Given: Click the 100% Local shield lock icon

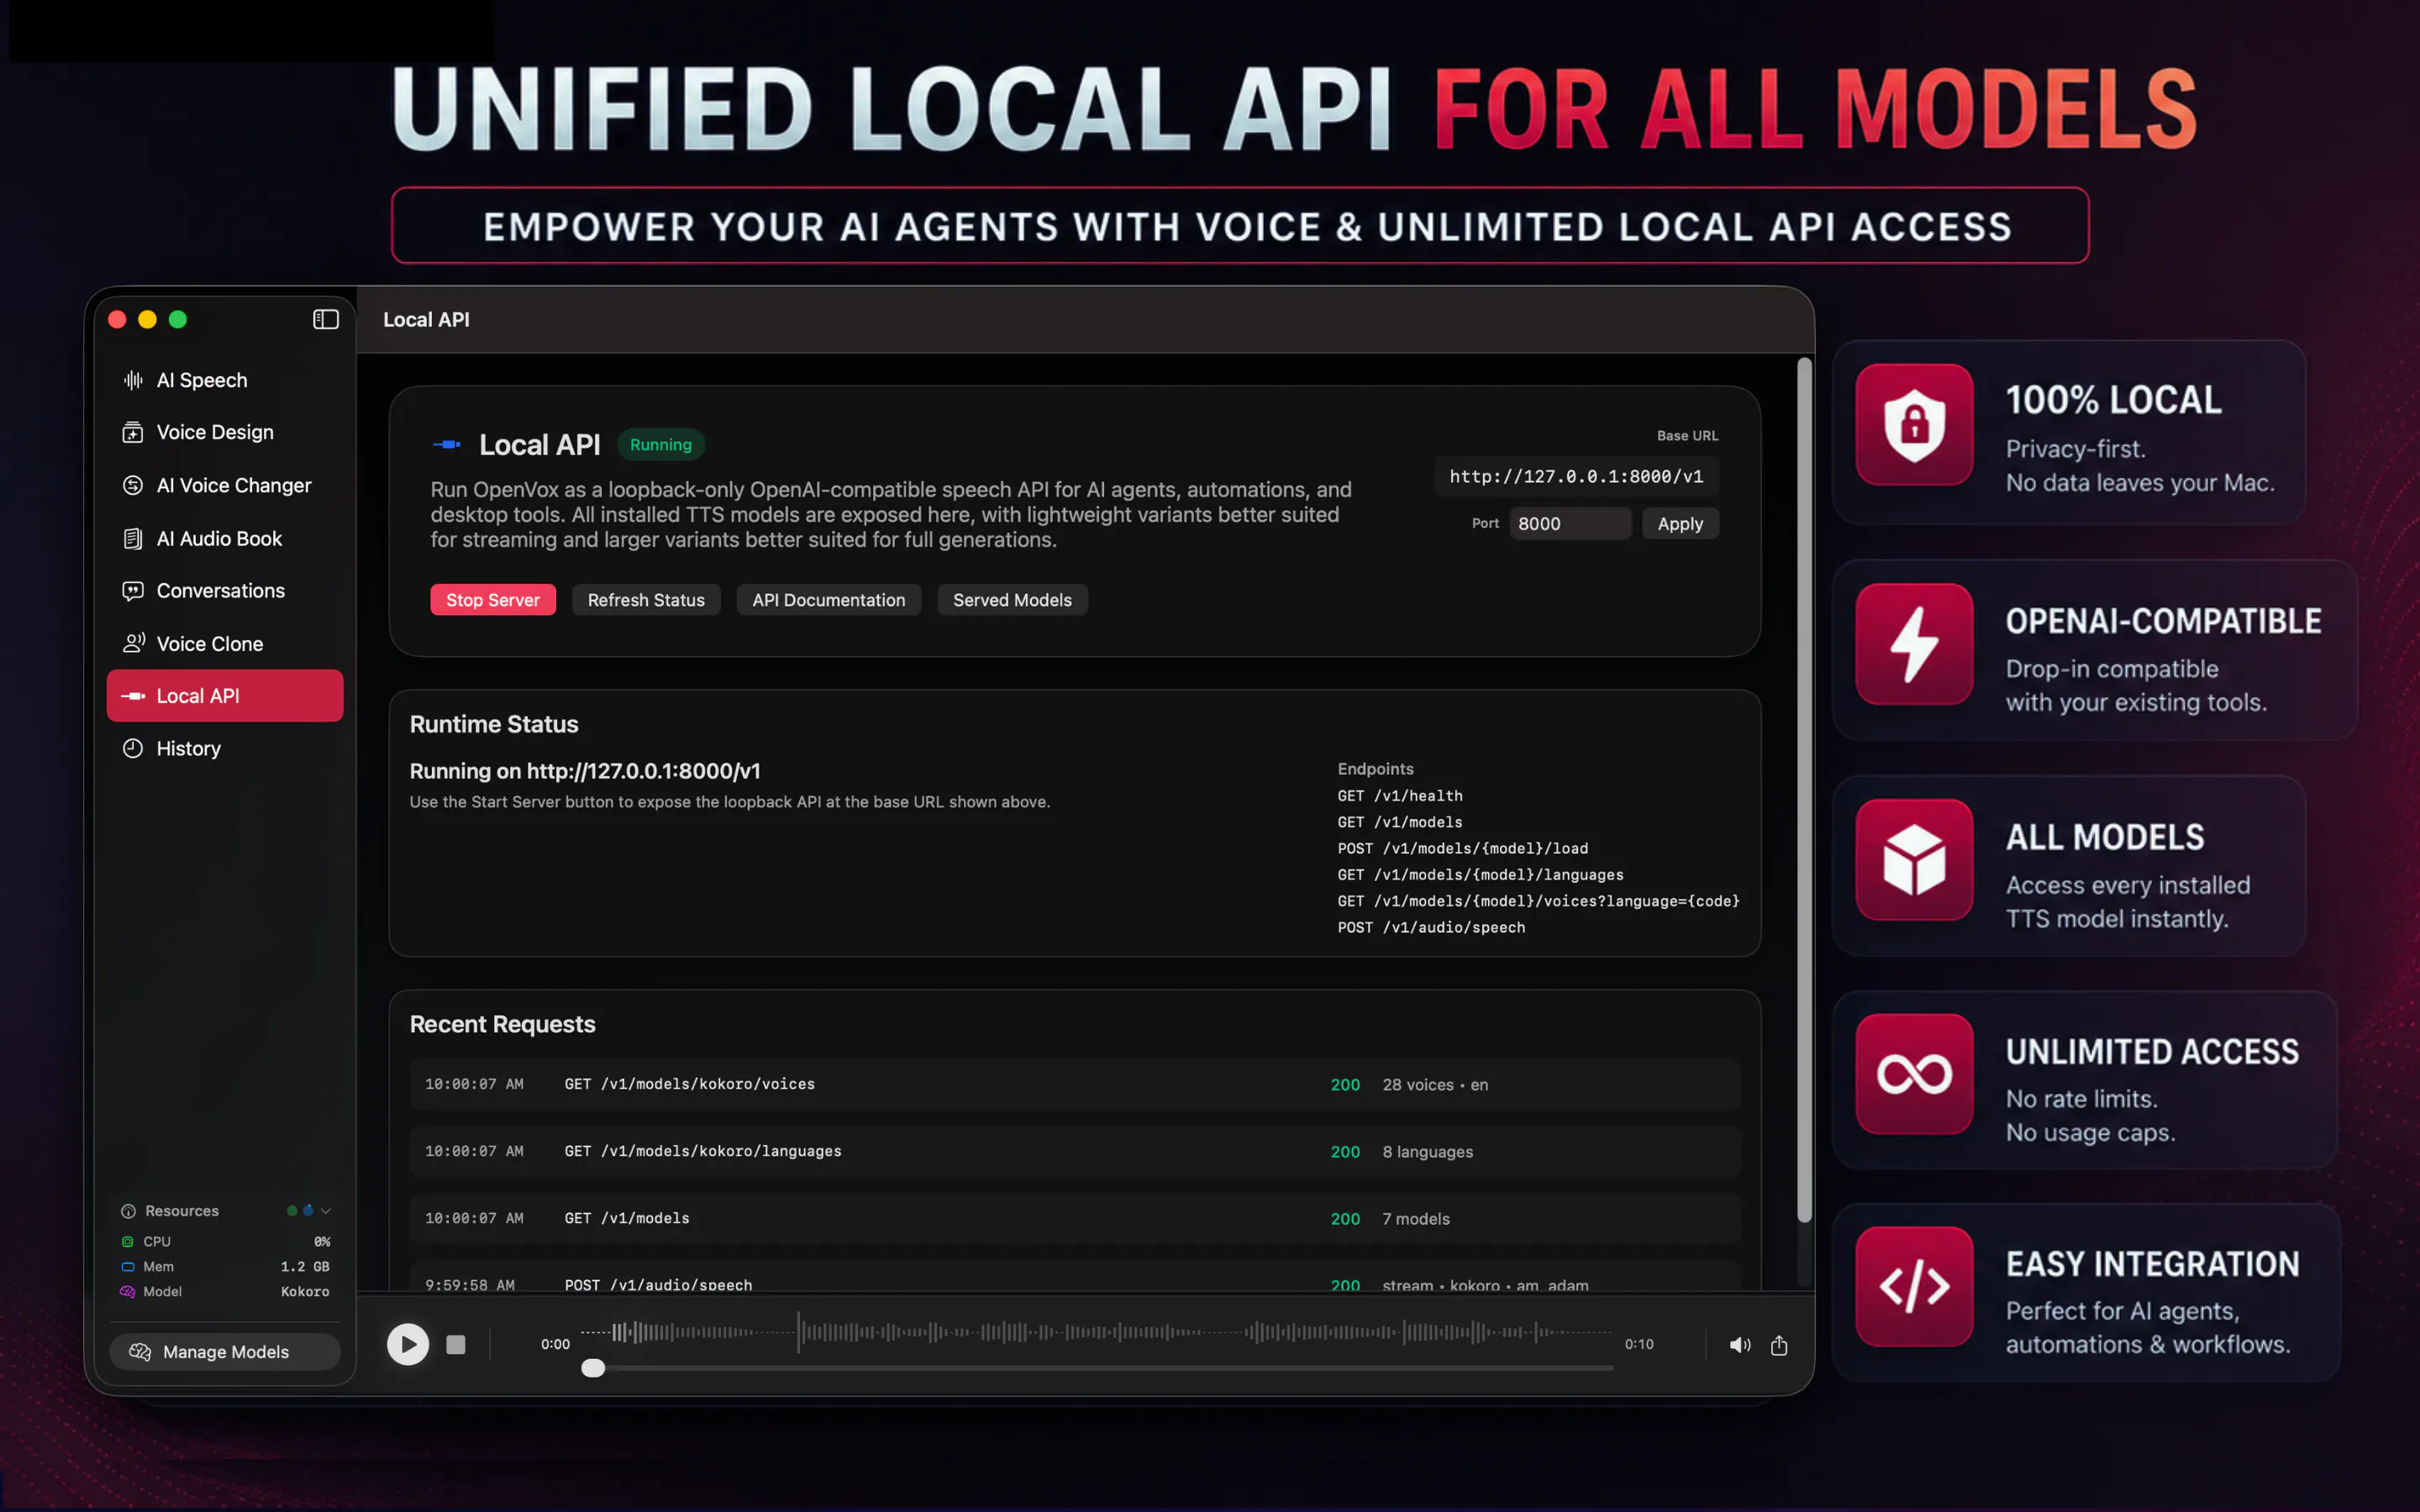Looking at the screenshot, I should click(1914, 425).
